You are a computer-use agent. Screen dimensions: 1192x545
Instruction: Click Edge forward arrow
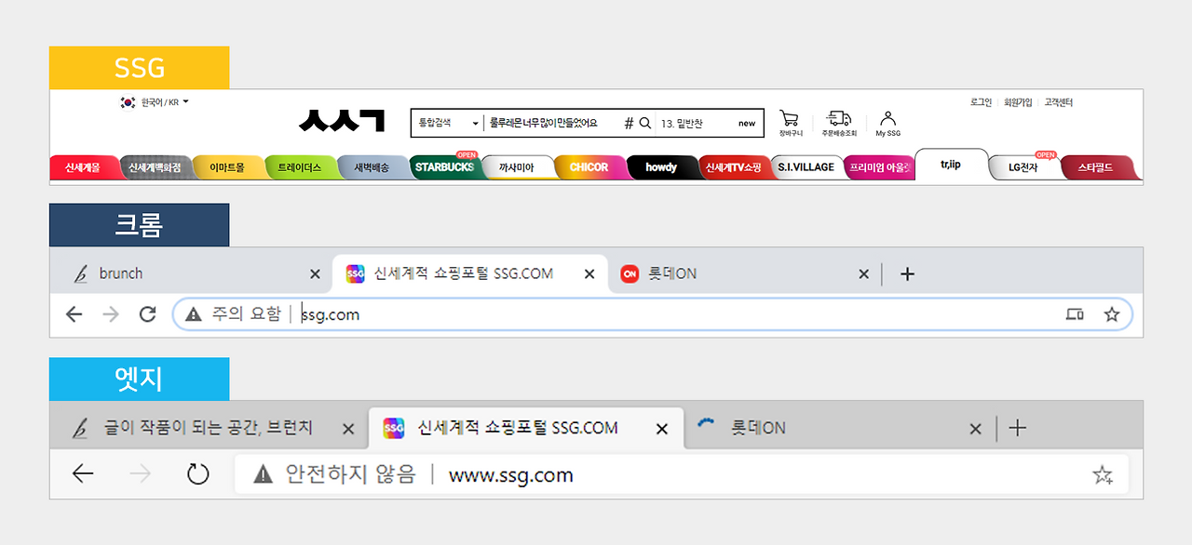coord(140,474)
